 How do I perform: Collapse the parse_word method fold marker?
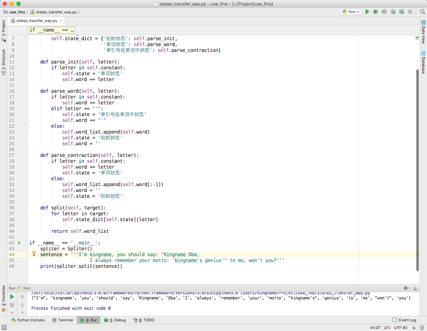27,91
